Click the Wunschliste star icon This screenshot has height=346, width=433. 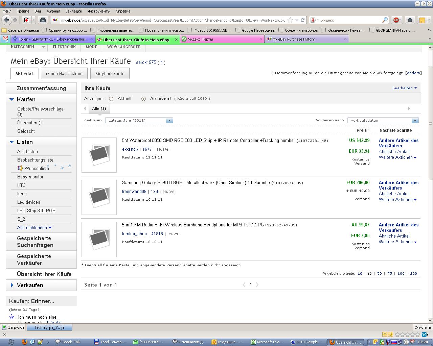pos(20,168)
